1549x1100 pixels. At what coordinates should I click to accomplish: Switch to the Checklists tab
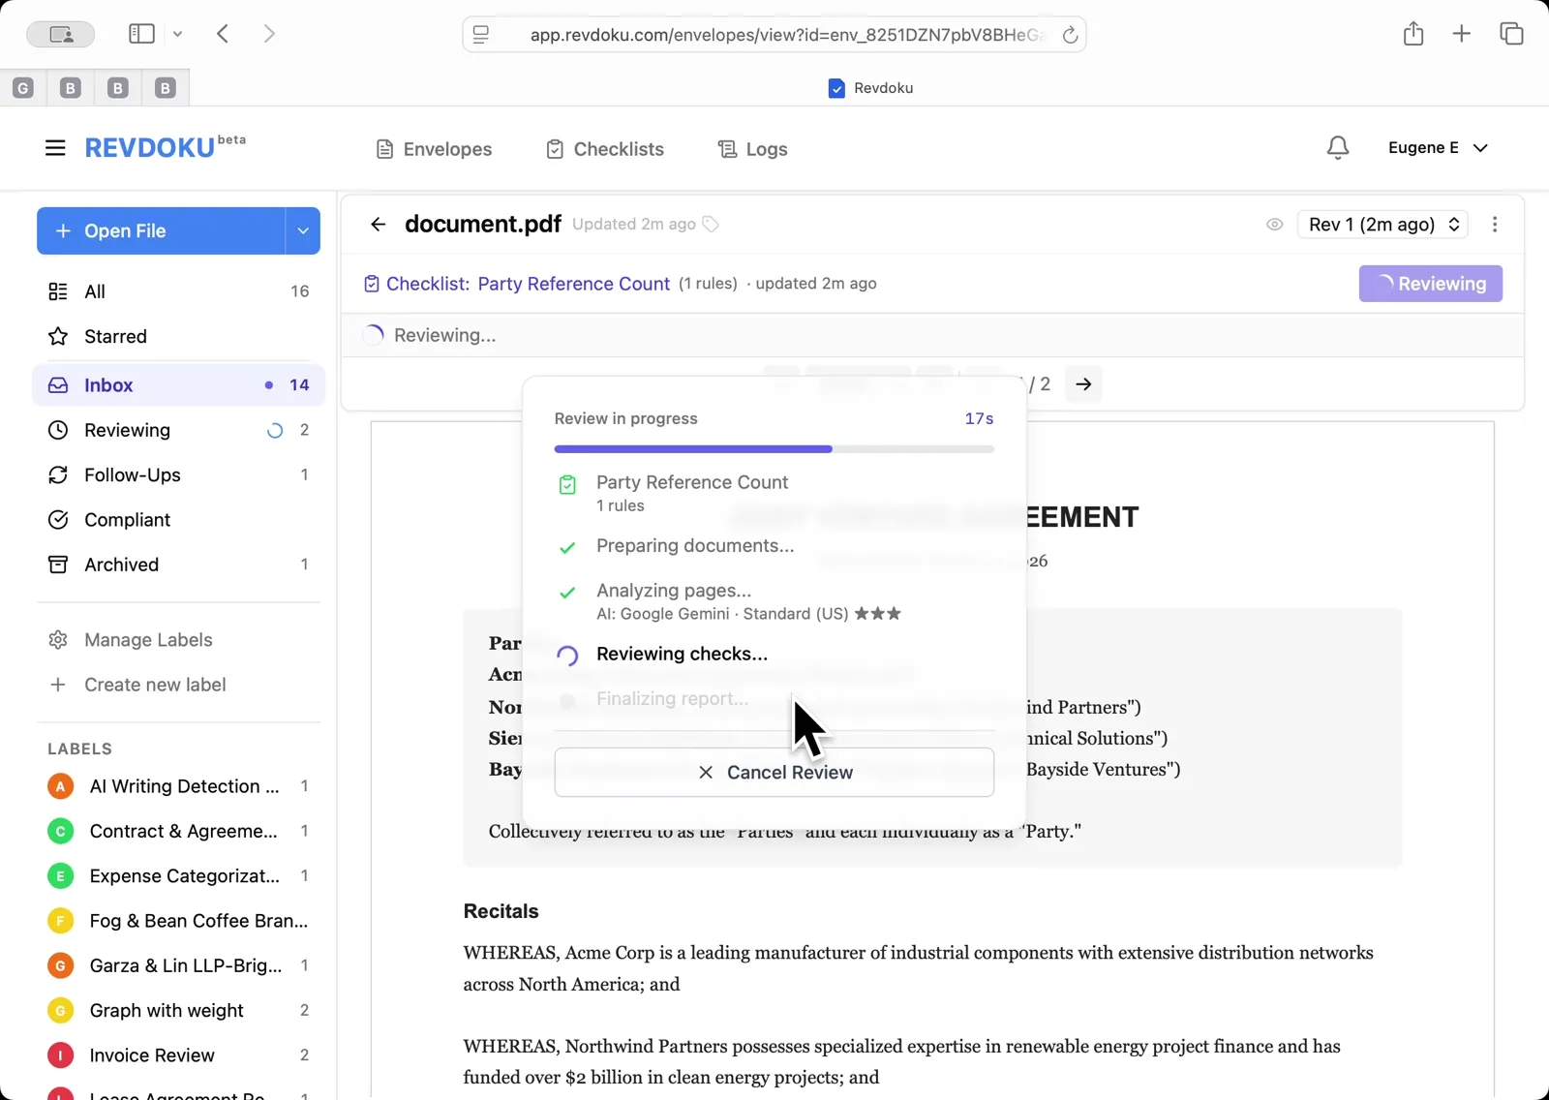coord(604,148)
